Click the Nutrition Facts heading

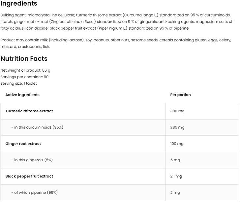(24, 59)
